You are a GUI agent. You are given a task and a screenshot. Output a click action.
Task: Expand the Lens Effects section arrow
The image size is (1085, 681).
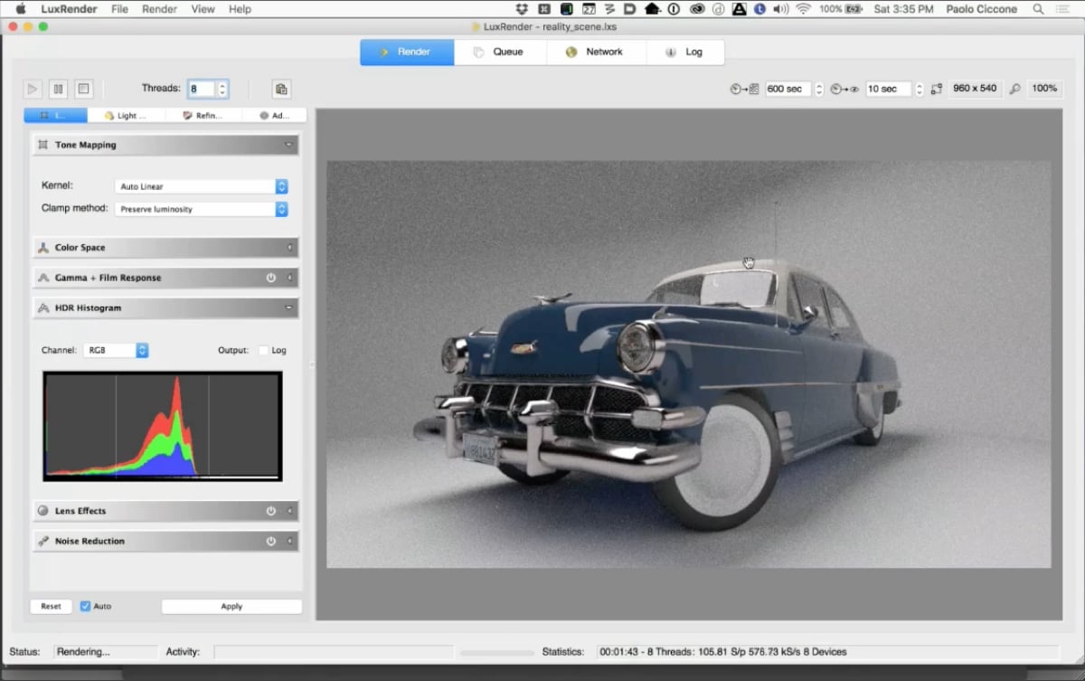pos(289,511)
